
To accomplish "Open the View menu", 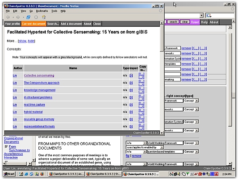I will pos(23,11).
